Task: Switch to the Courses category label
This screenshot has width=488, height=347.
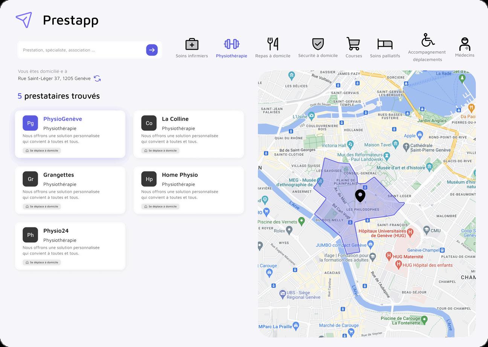Action: tap(354, 56)
